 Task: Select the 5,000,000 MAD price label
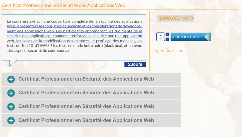pyautogui.click(x=176, y=18)
